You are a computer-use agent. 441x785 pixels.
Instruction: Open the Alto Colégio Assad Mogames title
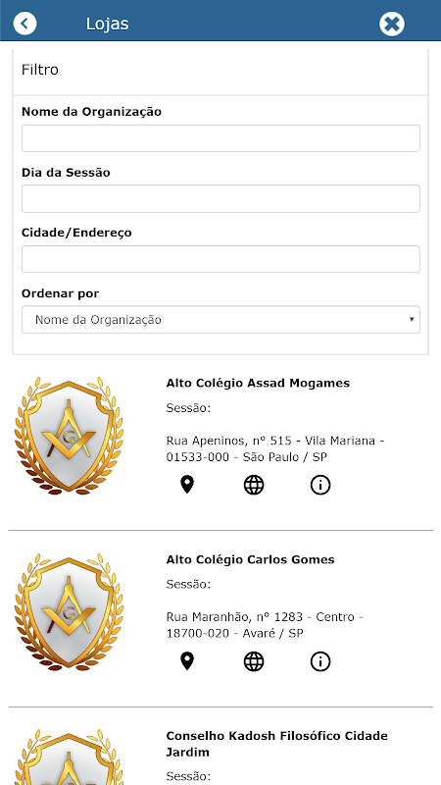point(258,383)
